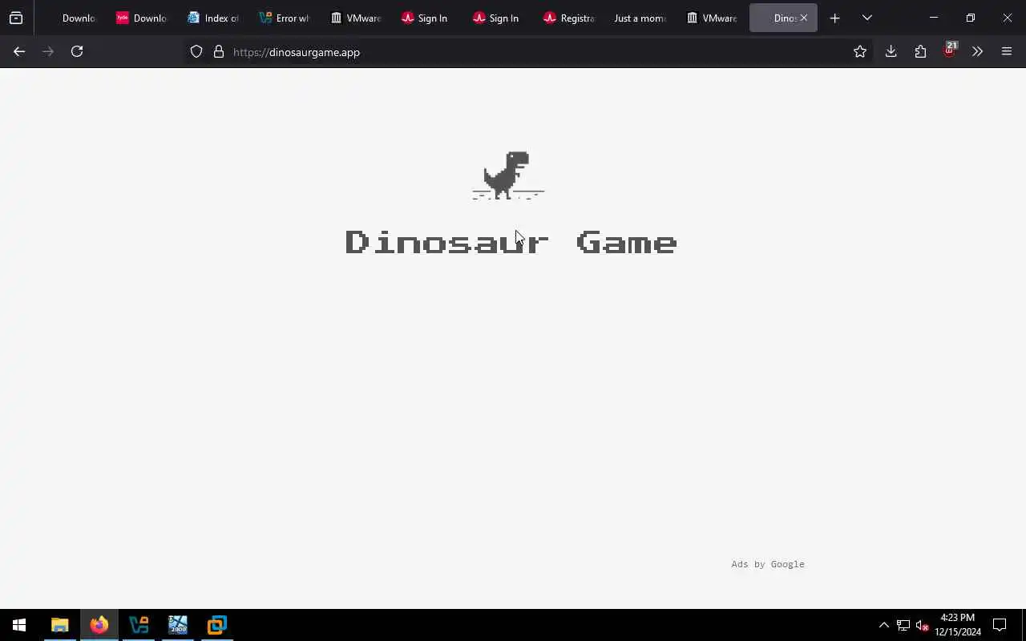Switch to the first Download tab
Screen dimensions: 1026x641
(71, 18)
